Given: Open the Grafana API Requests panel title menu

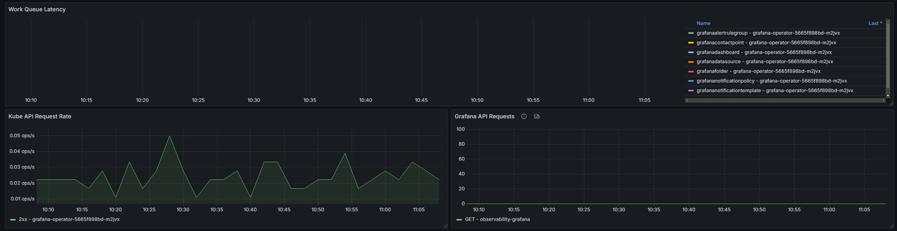Looking at the screenshot, I should pos(485,116).
